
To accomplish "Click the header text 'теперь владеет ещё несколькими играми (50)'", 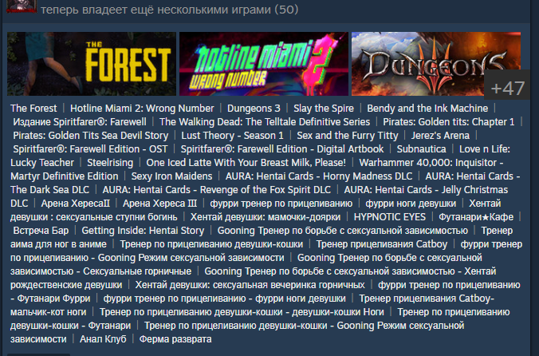I will click(170, 10).
